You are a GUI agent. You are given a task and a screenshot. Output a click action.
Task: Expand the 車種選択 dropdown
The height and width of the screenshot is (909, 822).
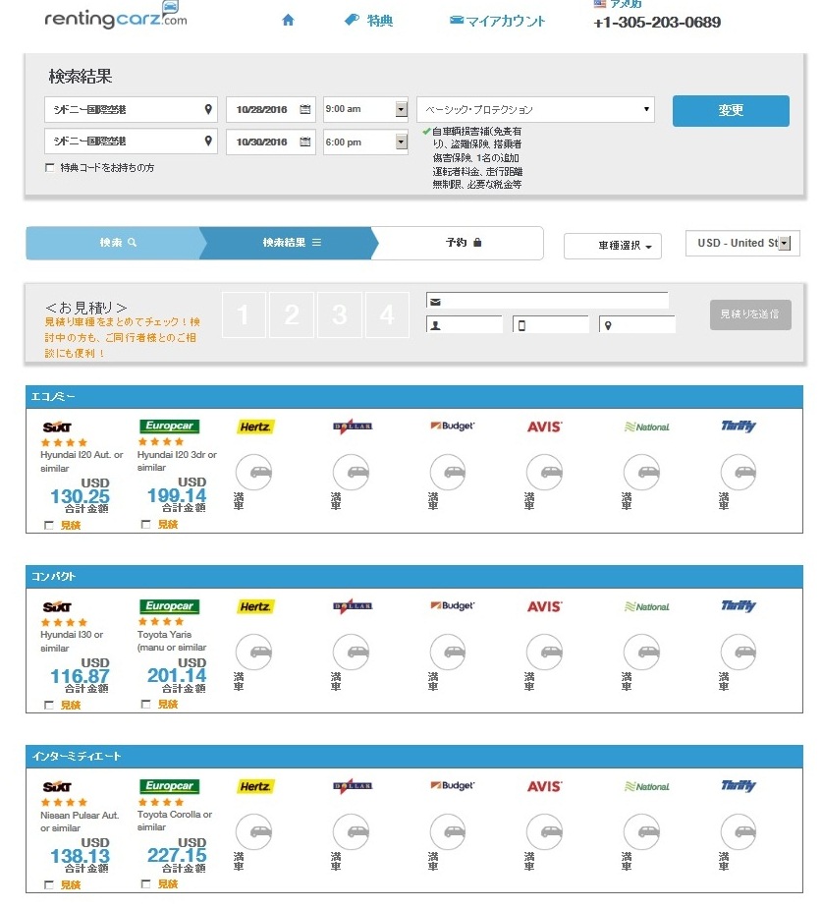coord(612,246)
